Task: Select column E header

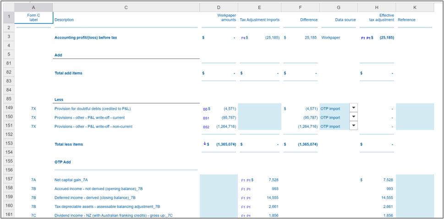Action: pos(259,8)
